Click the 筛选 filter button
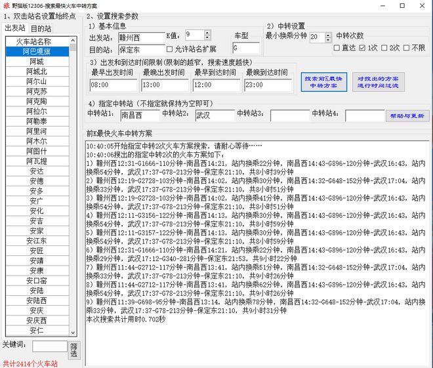This screenshot has height=368, width=433. click(x=73, y=350)
